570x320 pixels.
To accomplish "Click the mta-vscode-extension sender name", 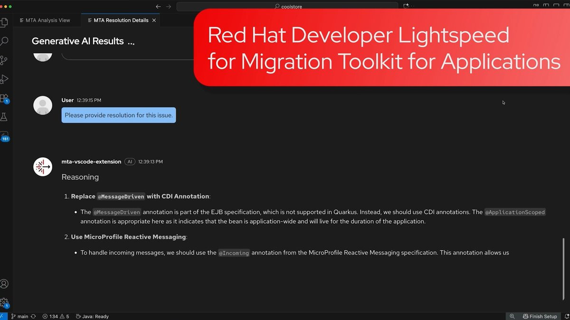I will pyautogui.click(x=91, y=162).
